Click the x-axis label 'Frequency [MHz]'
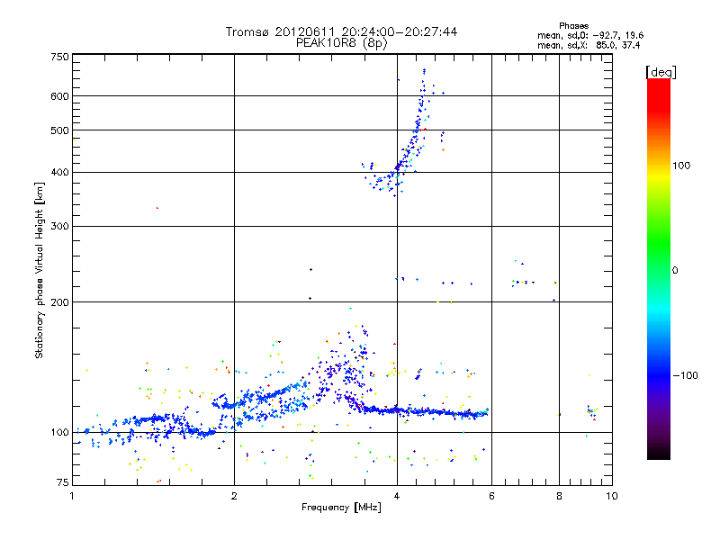 pos(341,508)
